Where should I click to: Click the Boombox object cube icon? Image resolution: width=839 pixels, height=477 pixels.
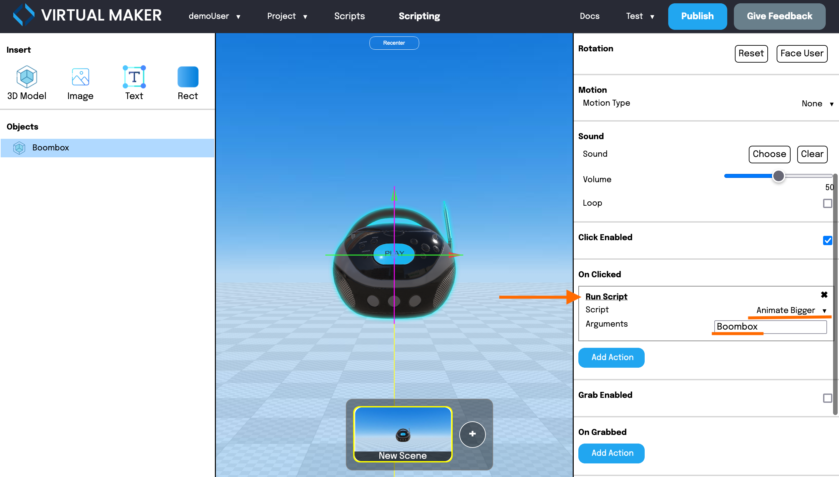click(x=19, y=148)
